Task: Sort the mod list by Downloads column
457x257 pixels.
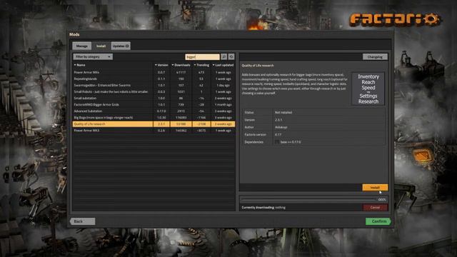Action: click(x=181, y=65)
